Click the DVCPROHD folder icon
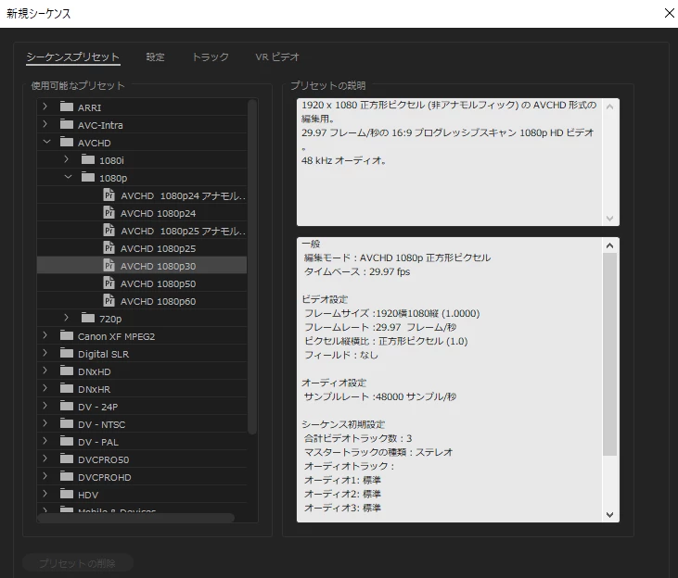The width and height of the screenshot is (678, 578). pos(67,477)
